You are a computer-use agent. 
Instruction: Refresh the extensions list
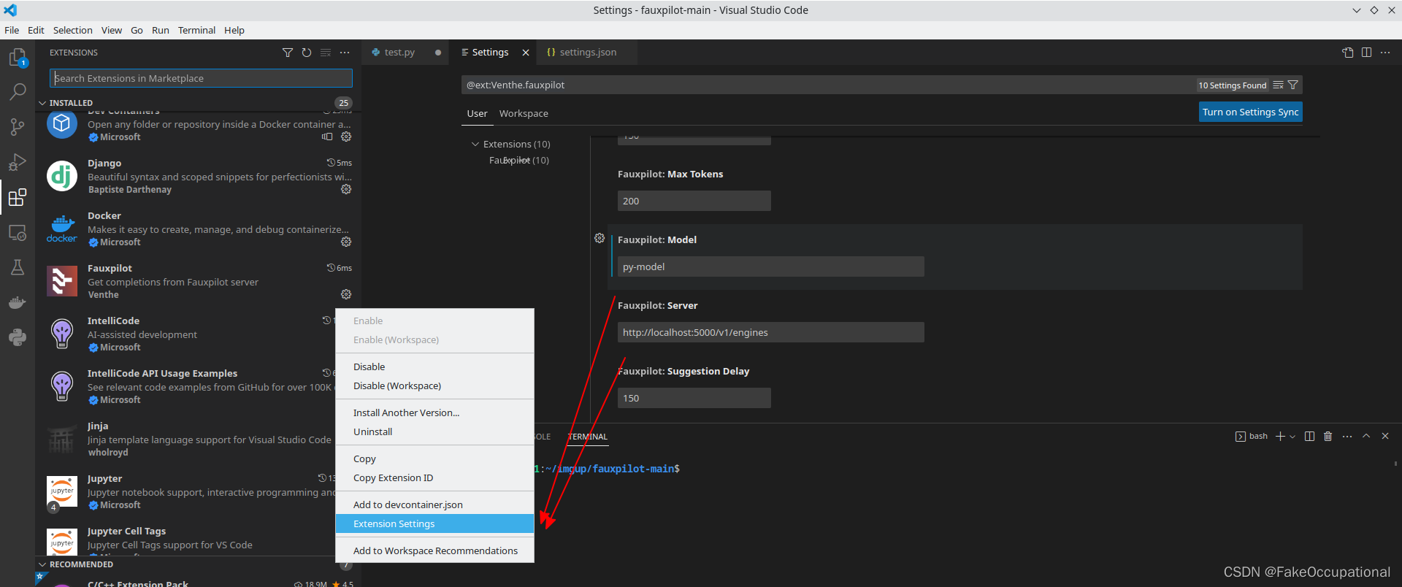point(307,53)
